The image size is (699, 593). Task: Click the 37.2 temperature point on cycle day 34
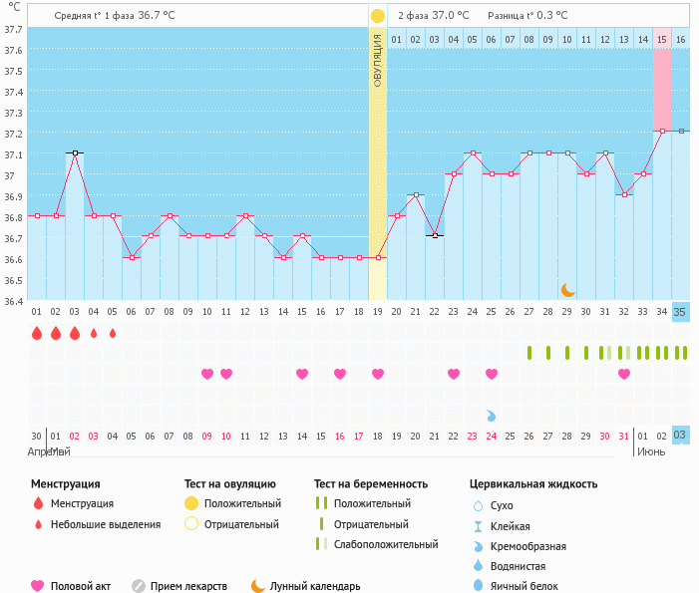tap(662, 131)
